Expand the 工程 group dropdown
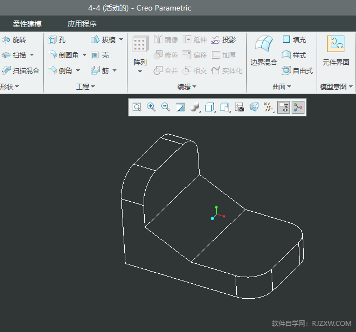356x332 pixels. (x=85, y=87)
